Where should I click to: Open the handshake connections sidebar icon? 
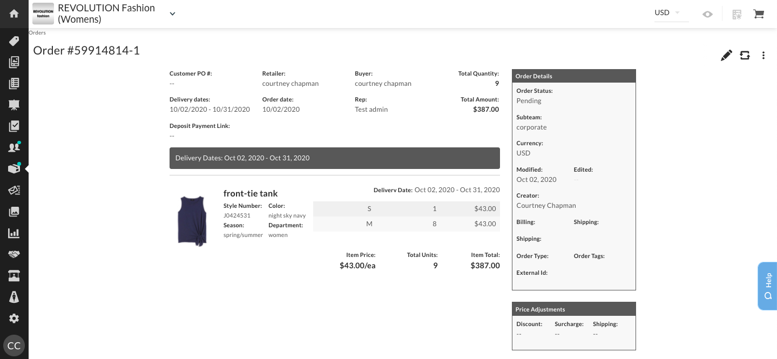(x=14, y=254)
